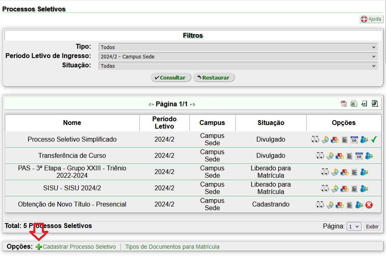Edit Transferência de Curso with pencil icon

tap(330, 156)
